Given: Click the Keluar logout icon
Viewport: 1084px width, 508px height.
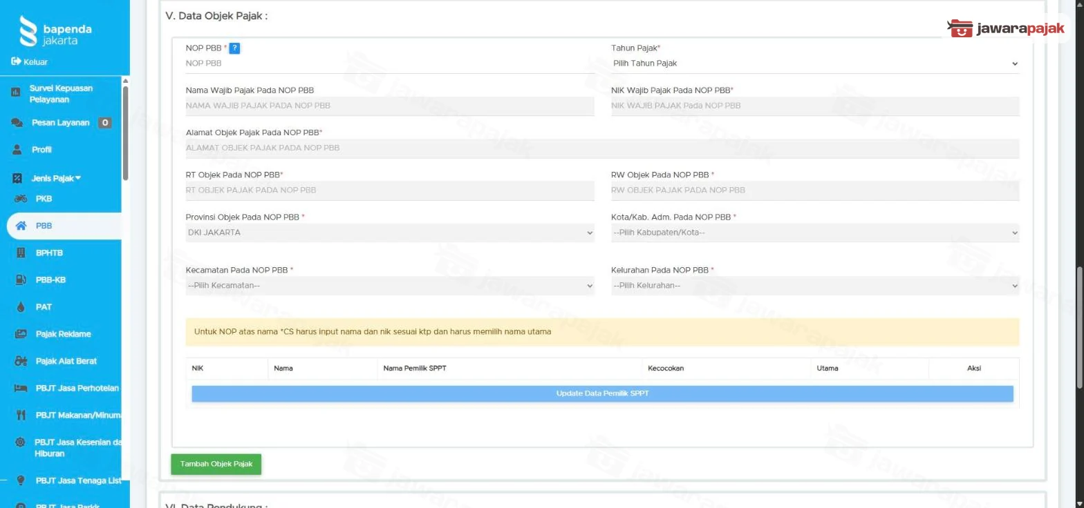Looking at the screenshot, I should point(16,62).
